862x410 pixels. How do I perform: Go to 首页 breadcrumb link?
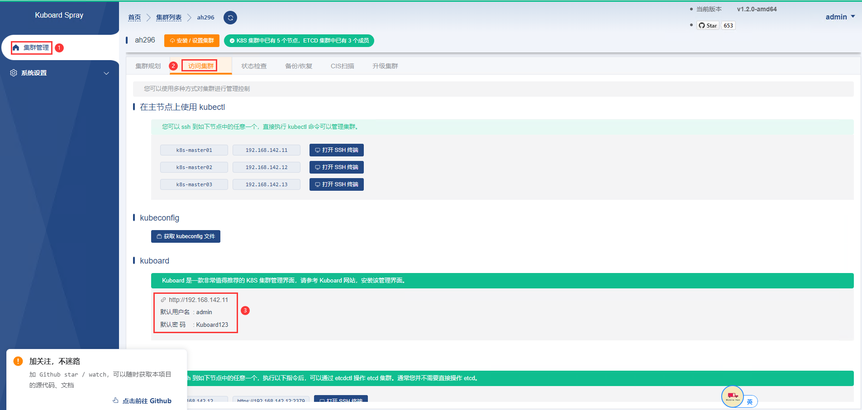[134, 17]
